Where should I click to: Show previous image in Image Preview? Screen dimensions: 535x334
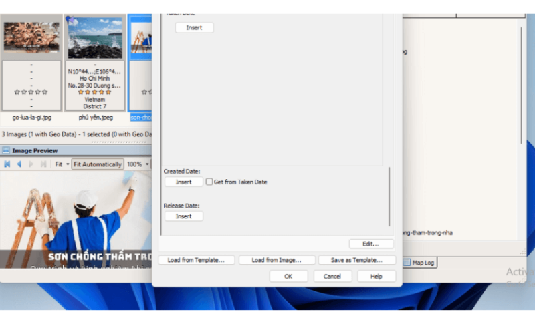(x=19, y=164)
